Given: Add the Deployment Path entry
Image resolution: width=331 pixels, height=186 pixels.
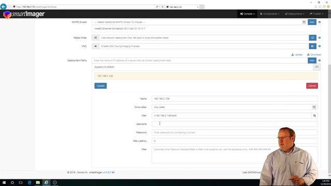Looking at the screenshot, I should [x=312, y=60].
